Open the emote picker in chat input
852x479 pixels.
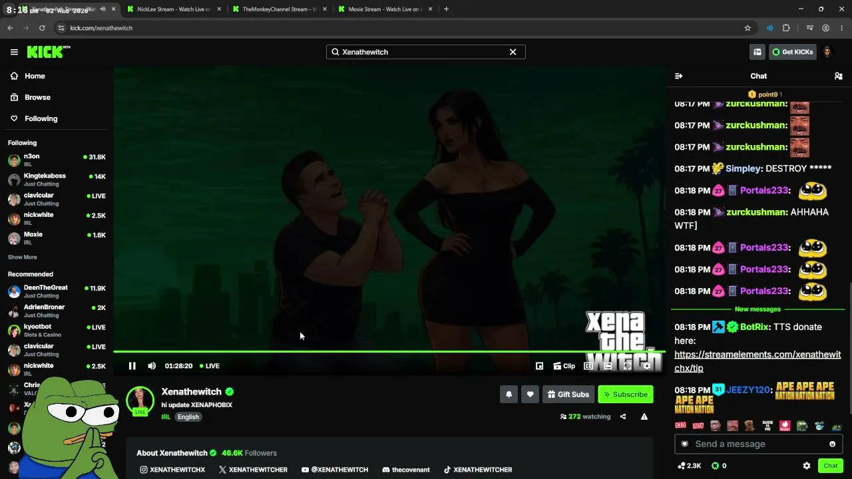832,444
